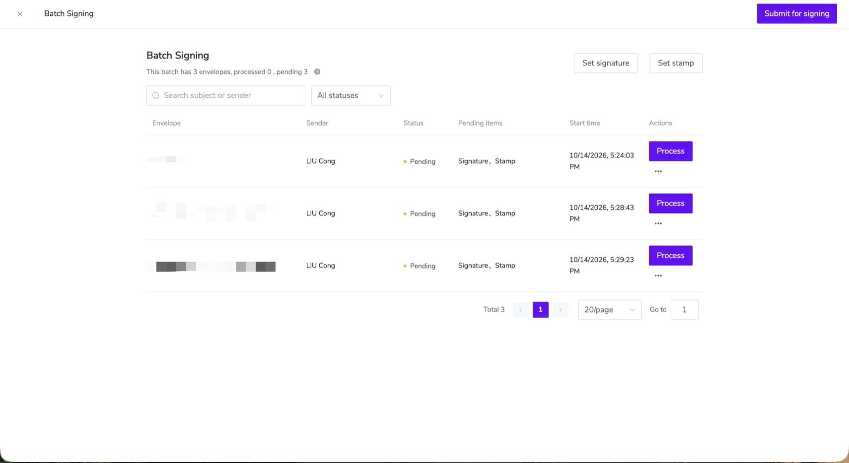
Task: Click the Go to page number field
Action: tap(685, 310)
